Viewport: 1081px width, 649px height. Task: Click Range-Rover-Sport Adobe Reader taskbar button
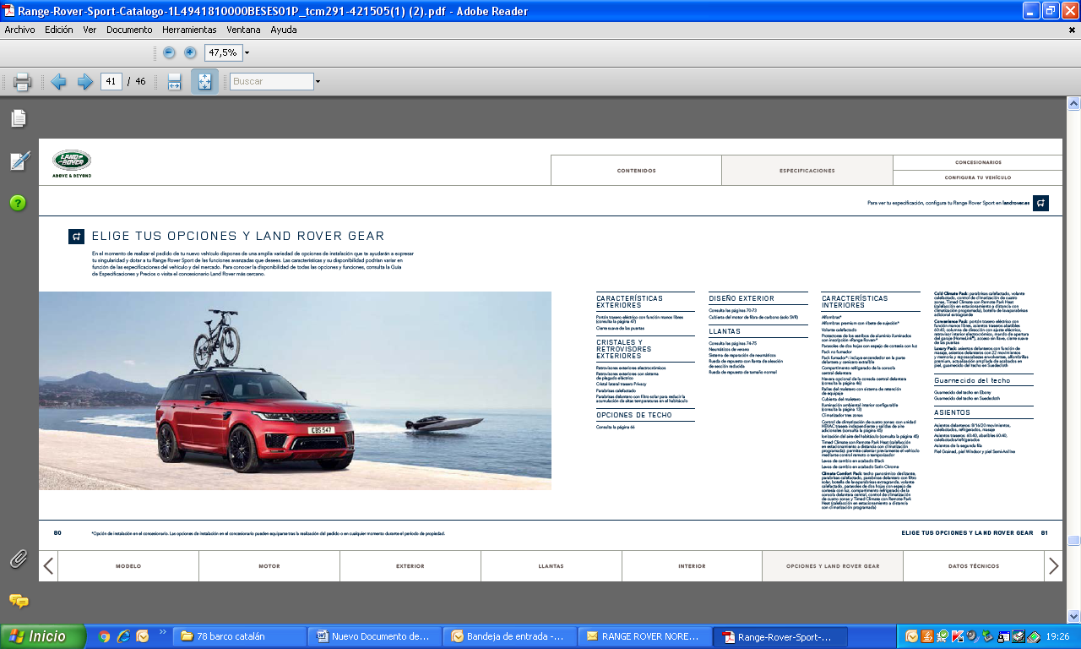(780, 636)
